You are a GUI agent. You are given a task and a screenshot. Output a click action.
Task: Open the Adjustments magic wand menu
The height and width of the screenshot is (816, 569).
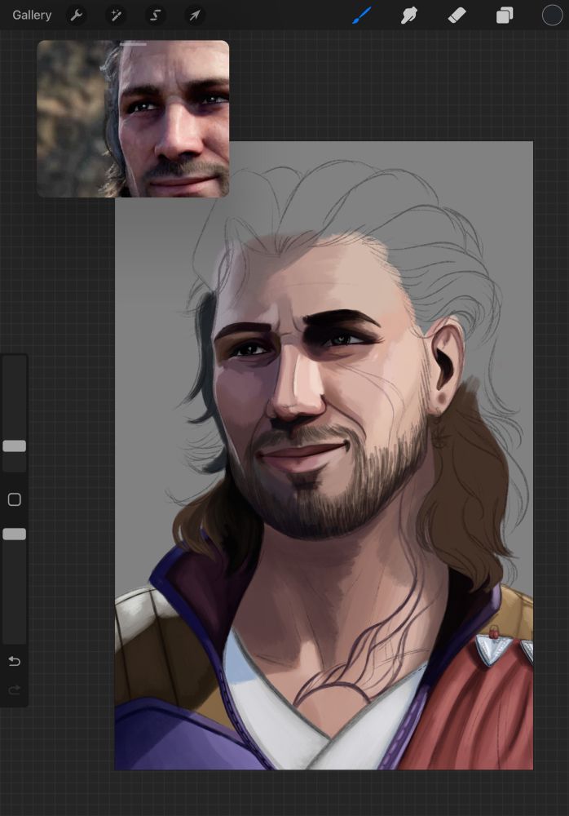pyautogui.click(x=116, y=15)
